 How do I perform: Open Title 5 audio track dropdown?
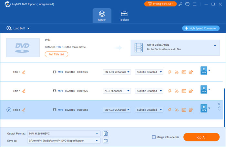[117, 110]
